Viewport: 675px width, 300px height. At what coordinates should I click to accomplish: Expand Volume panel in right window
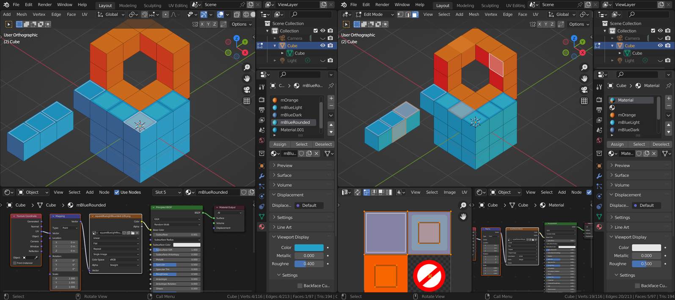(x=640, y=185)
